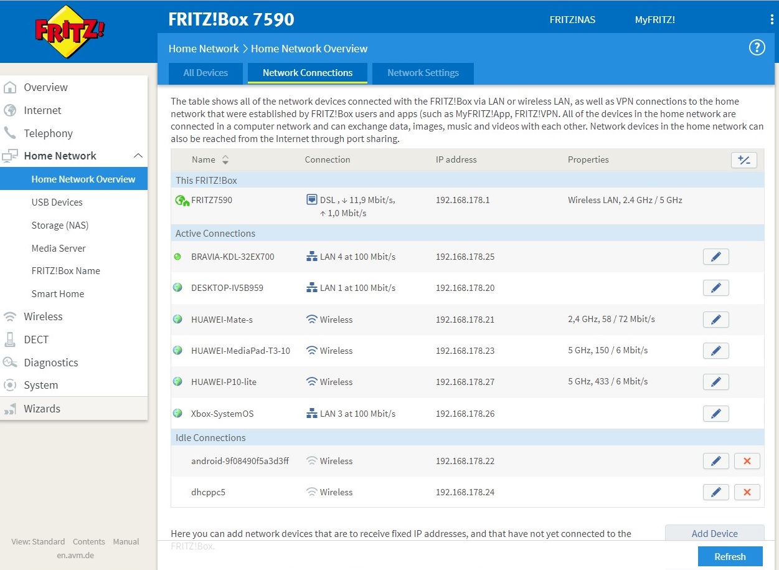Collapse the Home Network menu chevron

(138, 156)
